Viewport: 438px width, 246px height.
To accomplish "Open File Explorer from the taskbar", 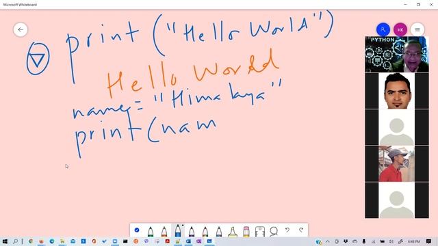I will (x=62, y=241).
